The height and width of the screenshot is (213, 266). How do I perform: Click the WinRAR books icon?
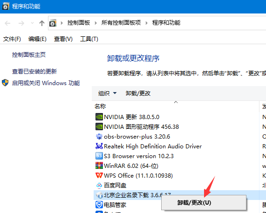point(99,166)
